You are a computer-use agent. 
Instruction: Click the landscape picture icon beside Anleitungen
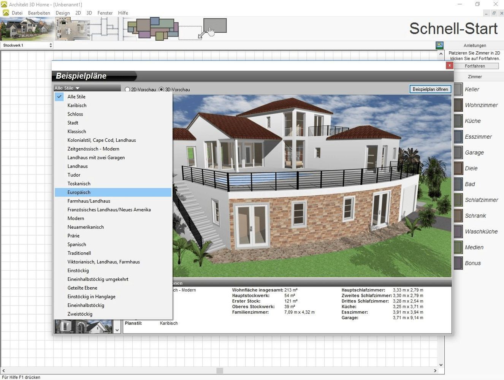click(439, 45)
